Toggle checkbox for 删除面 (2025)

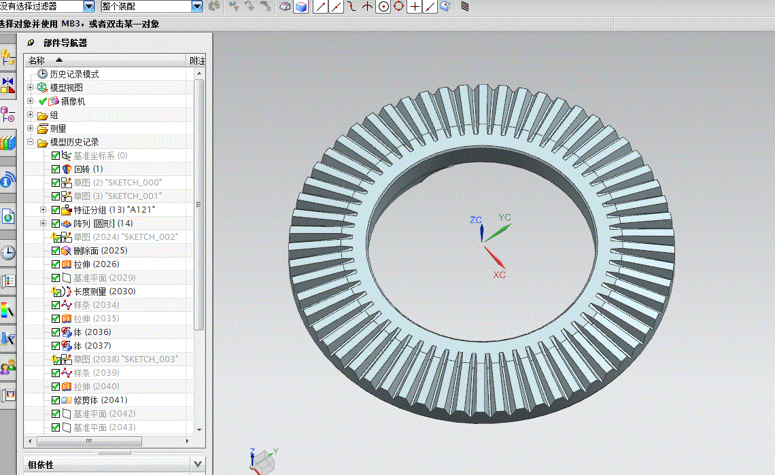[x=56, y=251]
